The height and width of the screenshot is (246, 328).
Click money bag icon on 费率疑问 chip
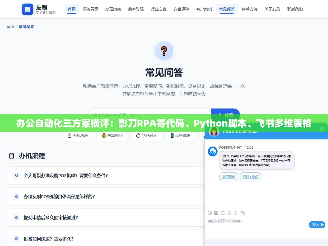pyautogui.click(x=104, y=136)
